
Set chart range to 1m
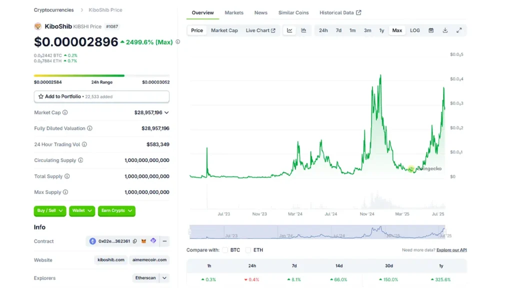tap(352, 30)
